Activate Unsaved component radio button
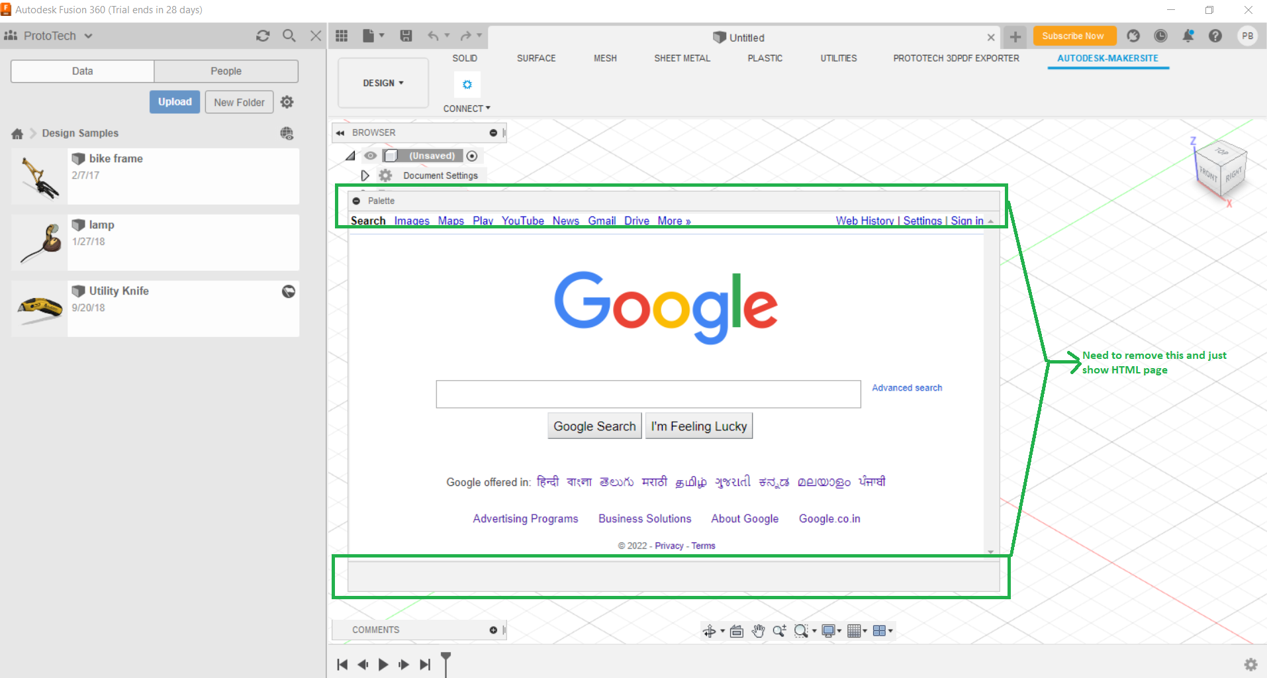The height and width of the screenshot is (678, 1267). [472, 156]
